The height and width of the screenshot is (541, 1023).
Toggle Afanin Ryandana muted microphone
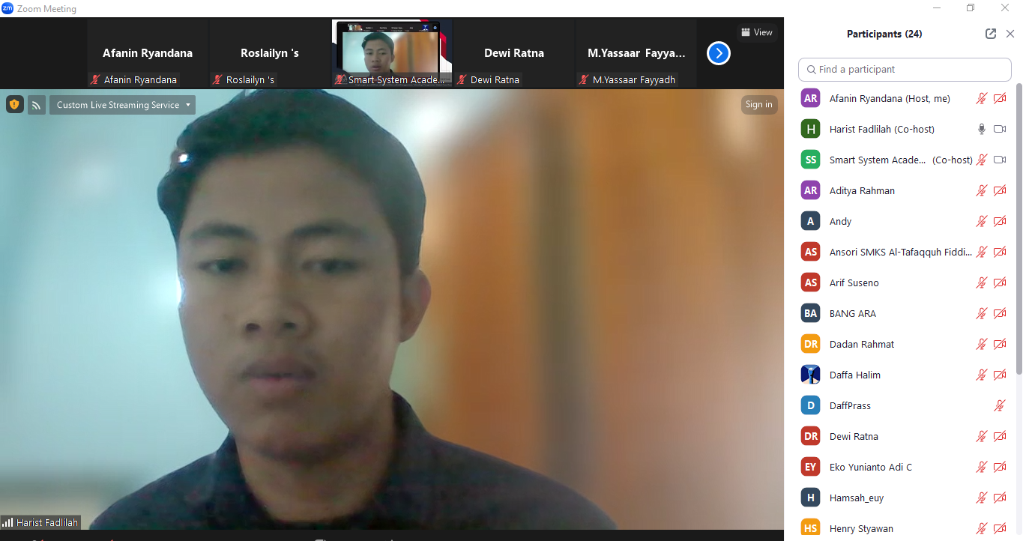[x=981, y=98]
